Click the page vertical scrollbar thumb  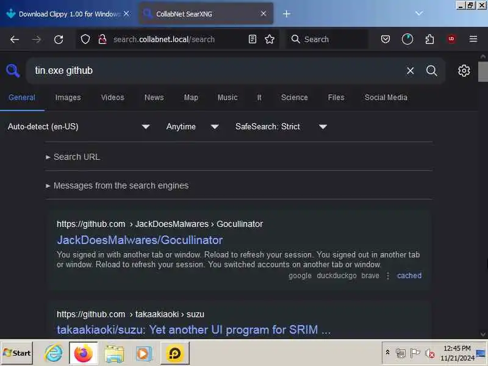coord(483,71)
